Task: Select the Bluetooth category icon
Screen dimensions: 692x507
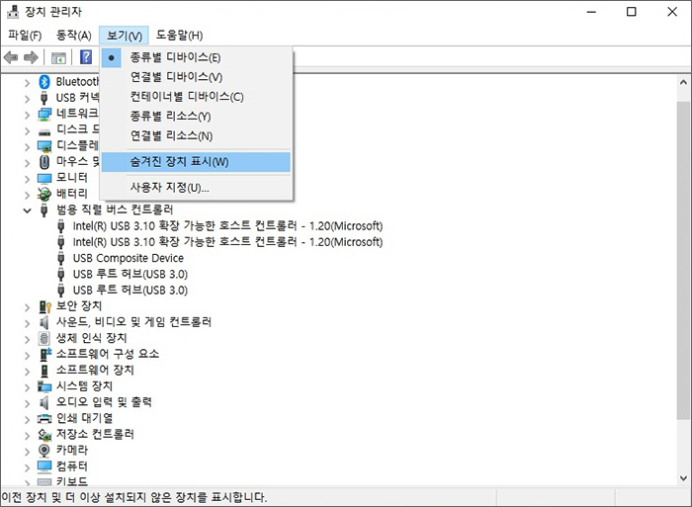Action: 44,81
